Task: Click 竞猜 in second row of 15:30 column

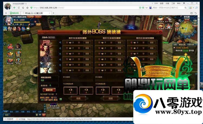Action: tap(119, 48)
